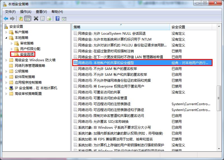Screen dimensions: 224x160
Task: Click folder icon of 公钥策略
Action: pyautogui.click(x=11, y=71)
